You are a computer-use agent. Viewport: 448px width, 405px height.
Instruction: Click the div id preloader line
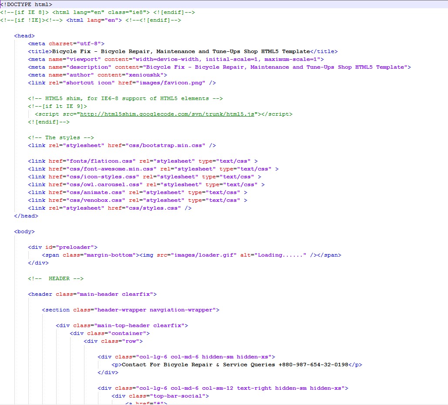(63, 247)
